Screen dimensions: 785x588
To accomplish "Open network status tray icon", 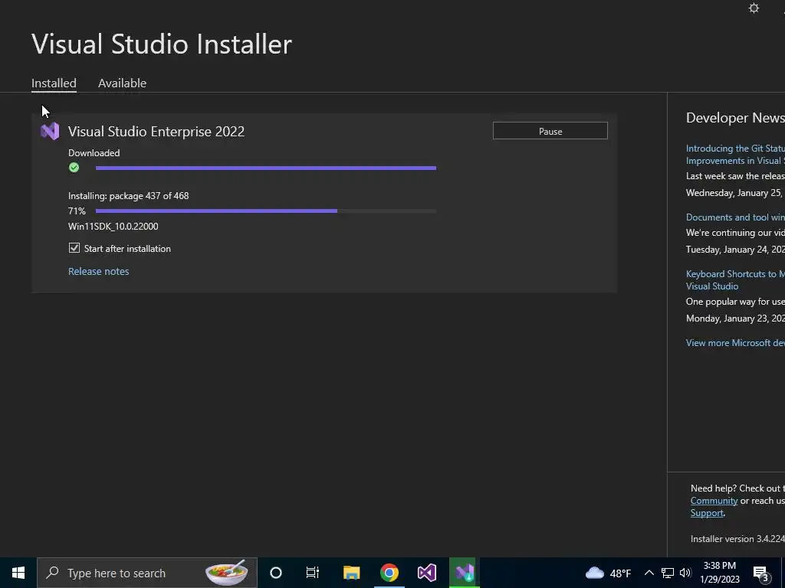I will pyautogui.click(x=668, y=573).
